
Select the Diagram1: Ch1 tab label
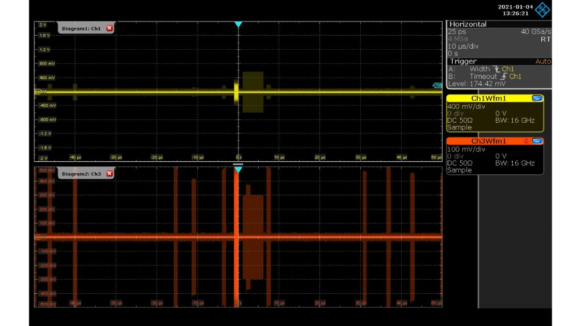click(x=81, y=28)
